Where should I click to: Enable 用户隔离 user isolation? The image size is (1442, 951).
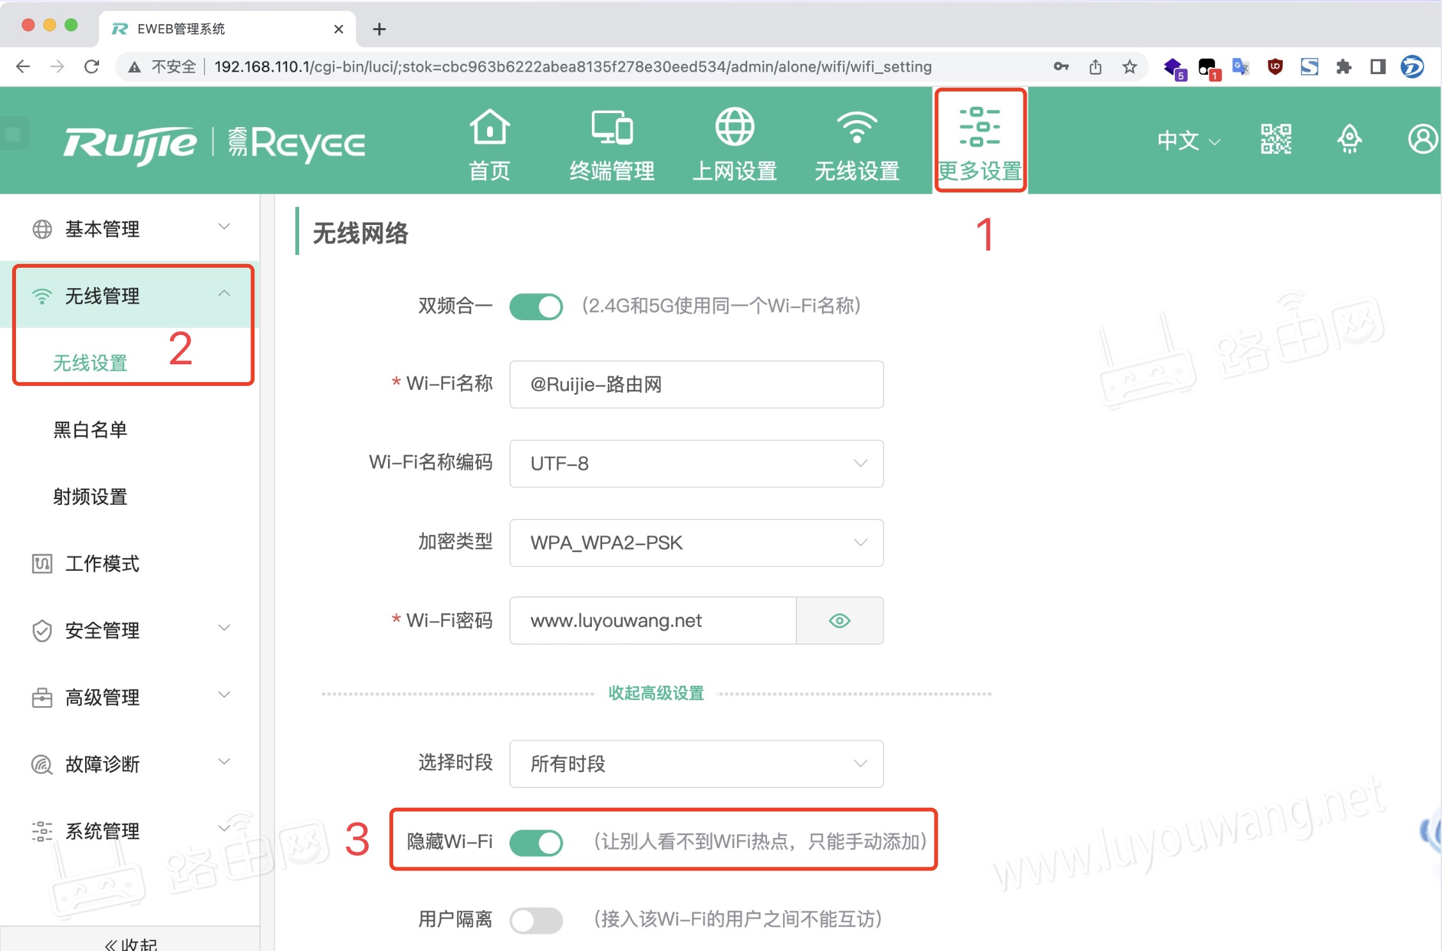coord(536,920)
